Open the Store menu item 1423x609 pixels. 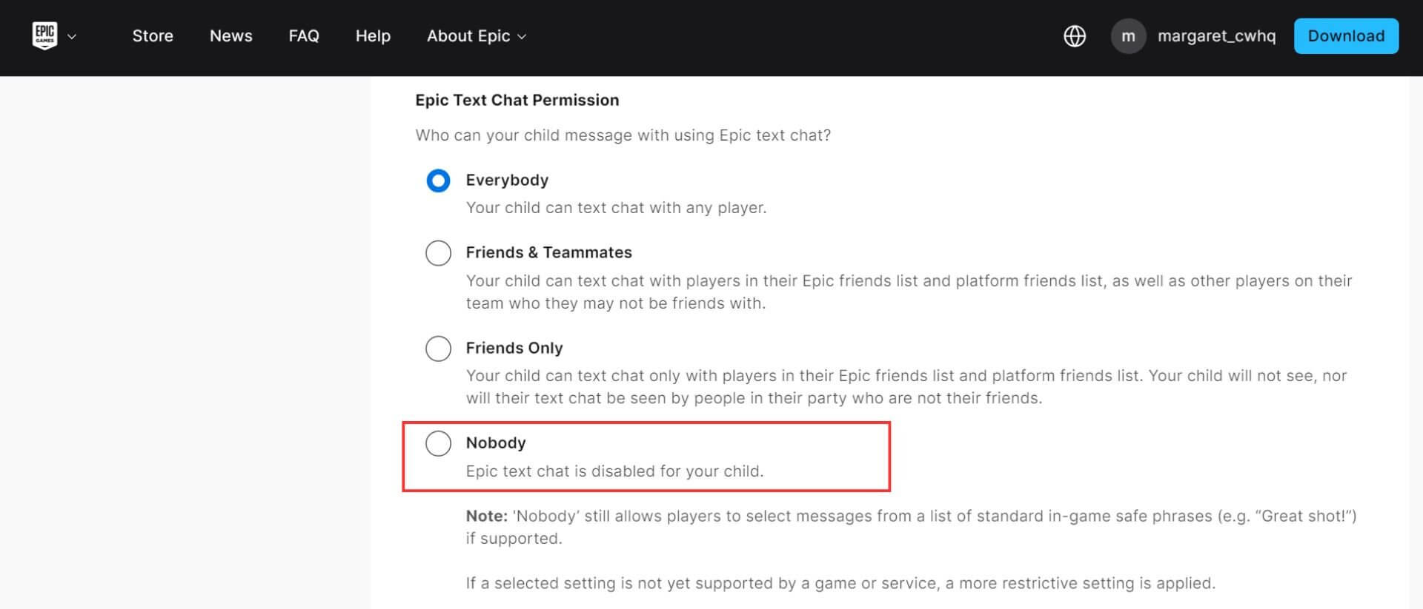tap(153, 36)
